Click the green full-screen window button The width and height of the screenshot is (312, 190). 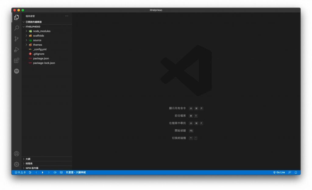[23, 10]
